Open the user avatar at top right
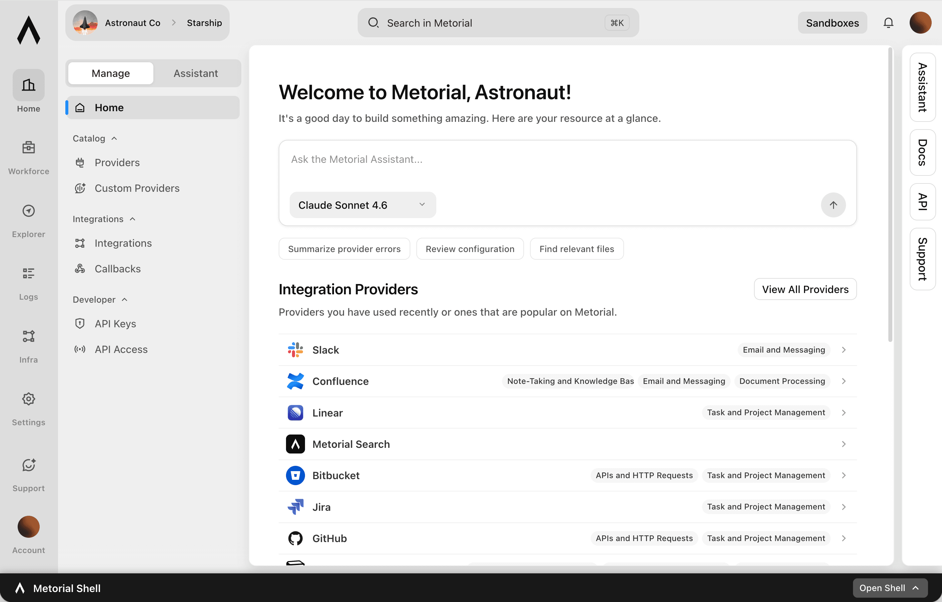This screenshot has height=602, width=942. (920, 23)
